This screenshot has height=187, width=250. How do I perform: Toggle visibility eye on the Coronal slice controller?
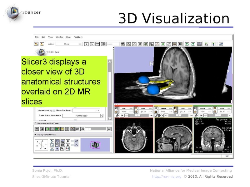coord(201,115)
